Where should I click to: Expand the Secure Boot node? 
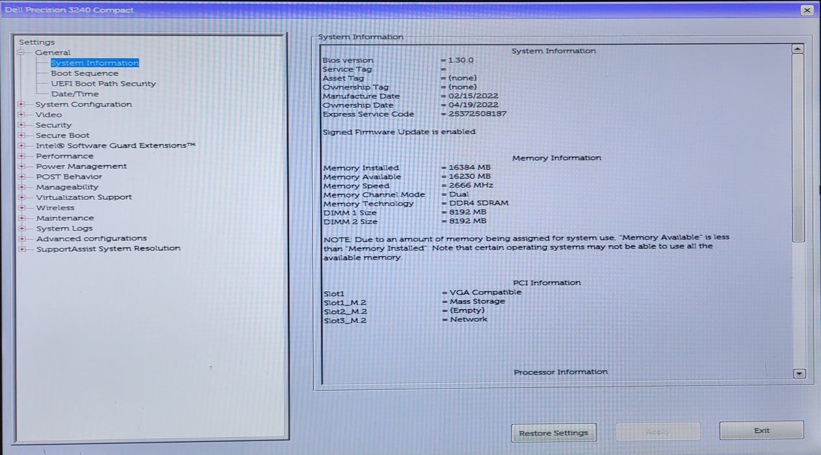tap(21, 136)
